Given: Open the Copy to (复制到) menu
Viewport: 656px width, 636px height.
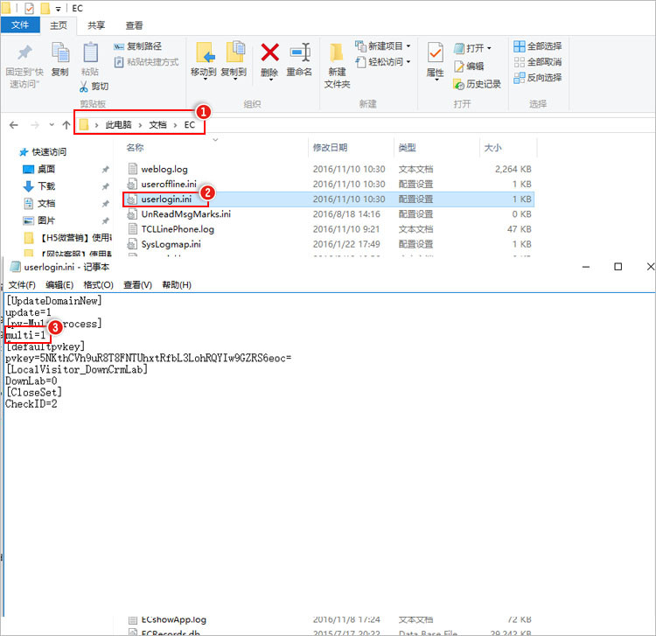Looking at the screenshot, I should click(234, 60).
